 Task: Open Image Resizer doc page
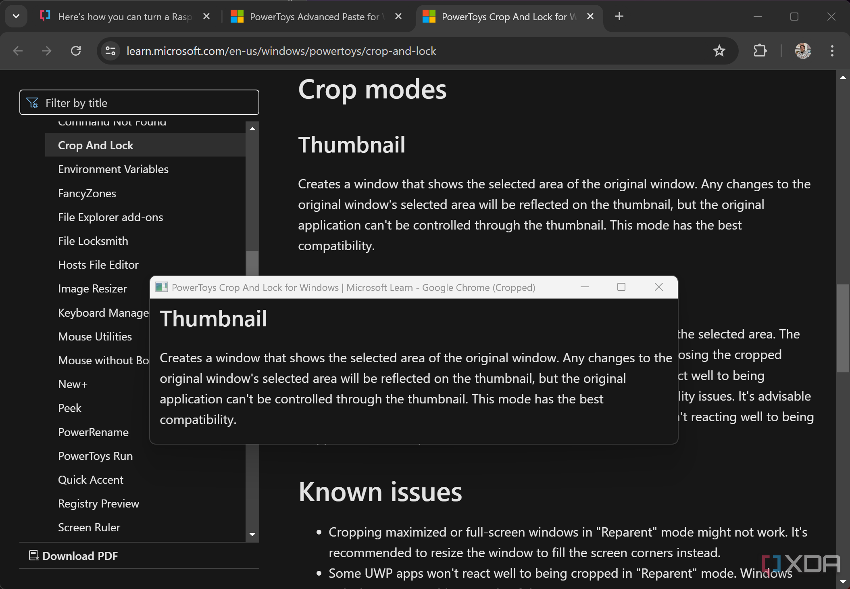[x=92, y=288]
